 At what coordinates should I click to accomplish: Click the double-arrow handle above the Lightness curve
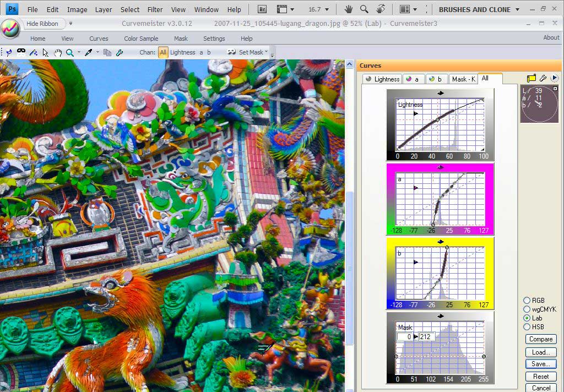tap(440, 93)
